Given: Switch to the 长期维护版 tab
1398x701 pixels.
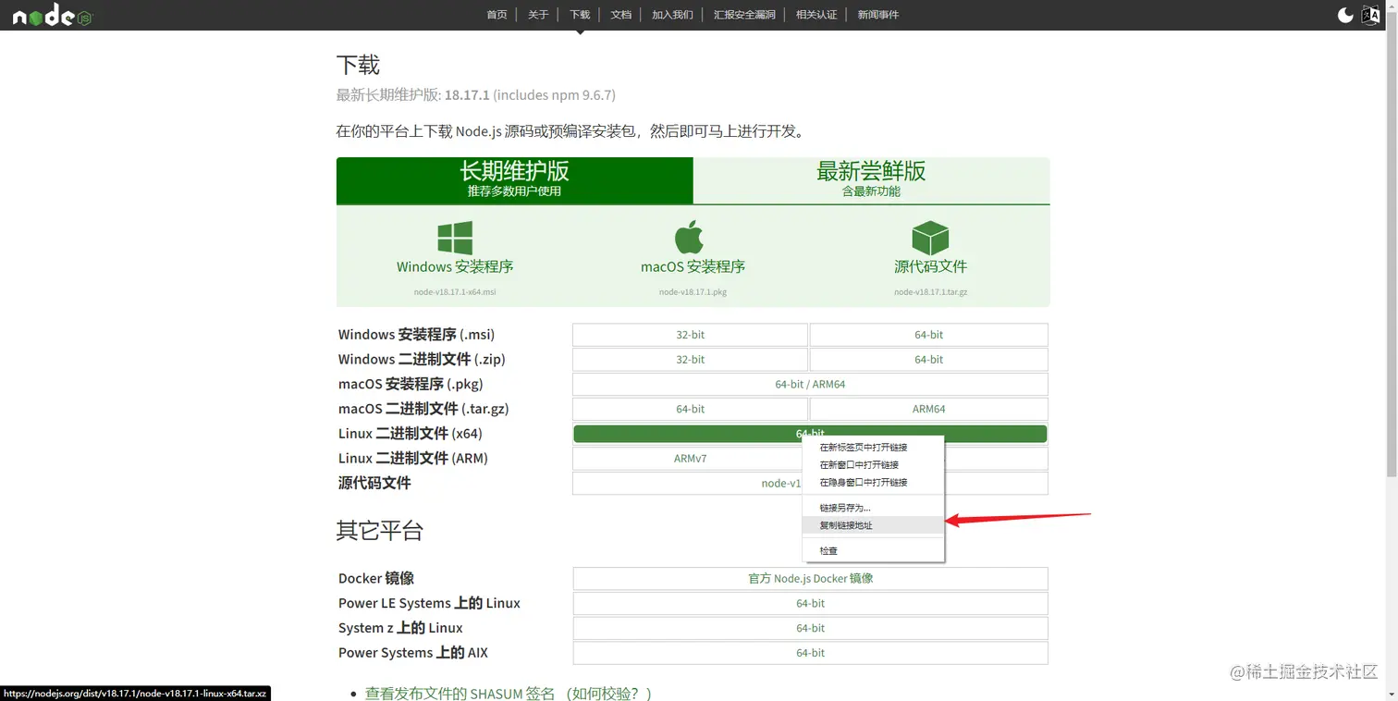Looking at the screenshot, I should pyautogui.click(x=514, y=179).
